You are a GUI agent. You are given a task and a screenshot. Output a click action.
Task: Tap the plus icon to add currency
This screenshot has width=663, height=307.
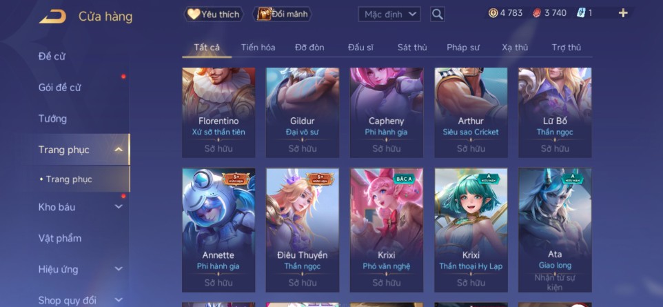pos(623,13)
